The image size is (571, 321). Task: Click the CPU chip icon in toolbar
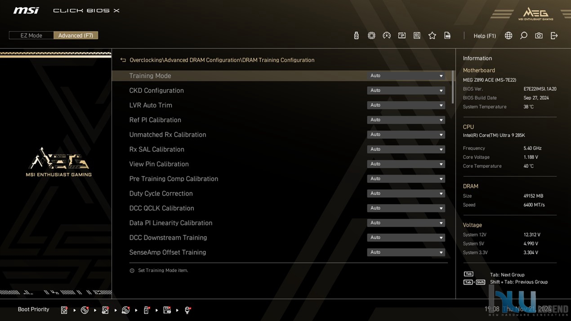pyautogui.click(x=371, y=36)
